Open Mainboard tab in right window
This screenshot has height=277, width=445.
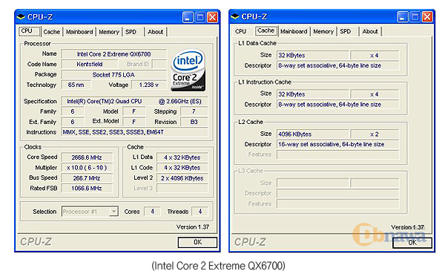pyautogui.click(x=294, y=31)
